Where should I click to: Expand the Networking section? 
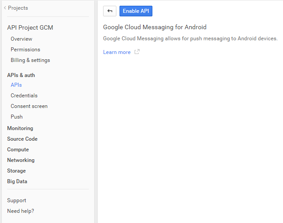(21, 160)
